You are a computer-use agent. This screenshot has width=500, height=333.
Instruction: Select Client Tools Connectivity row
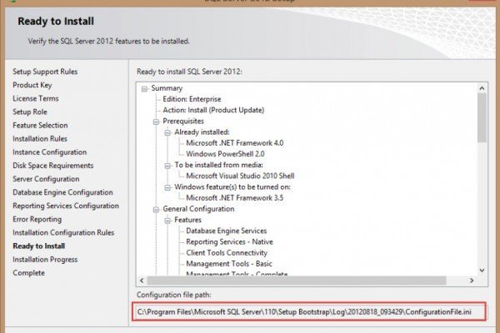pos(227,253)
